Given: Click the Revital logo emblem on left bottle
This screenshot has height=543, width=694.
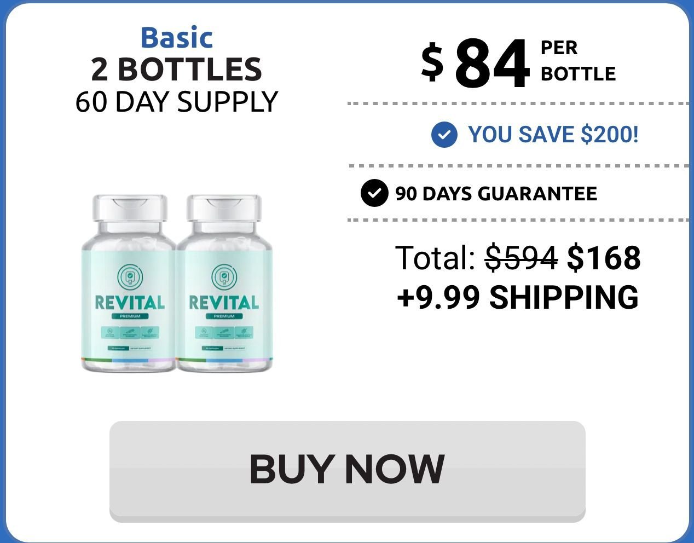Looking at the screenshot, I should point(130,276).
